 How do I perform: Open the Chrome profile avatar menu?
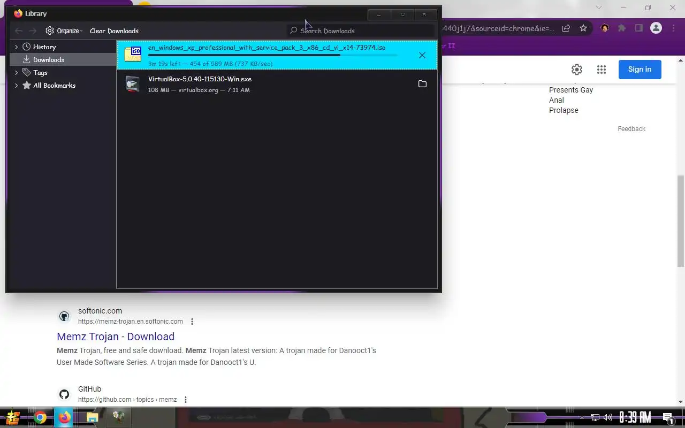pyautogui.click(x=656, y=28)
